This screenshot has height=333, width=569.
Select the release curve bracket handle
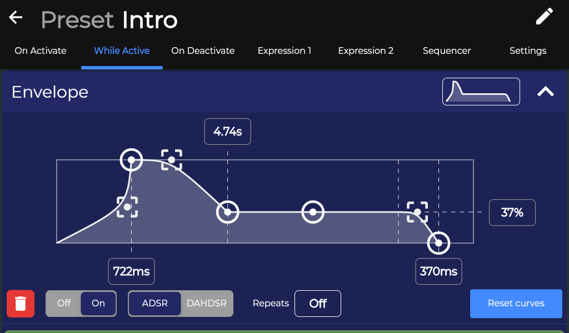(x=417, y=212)
